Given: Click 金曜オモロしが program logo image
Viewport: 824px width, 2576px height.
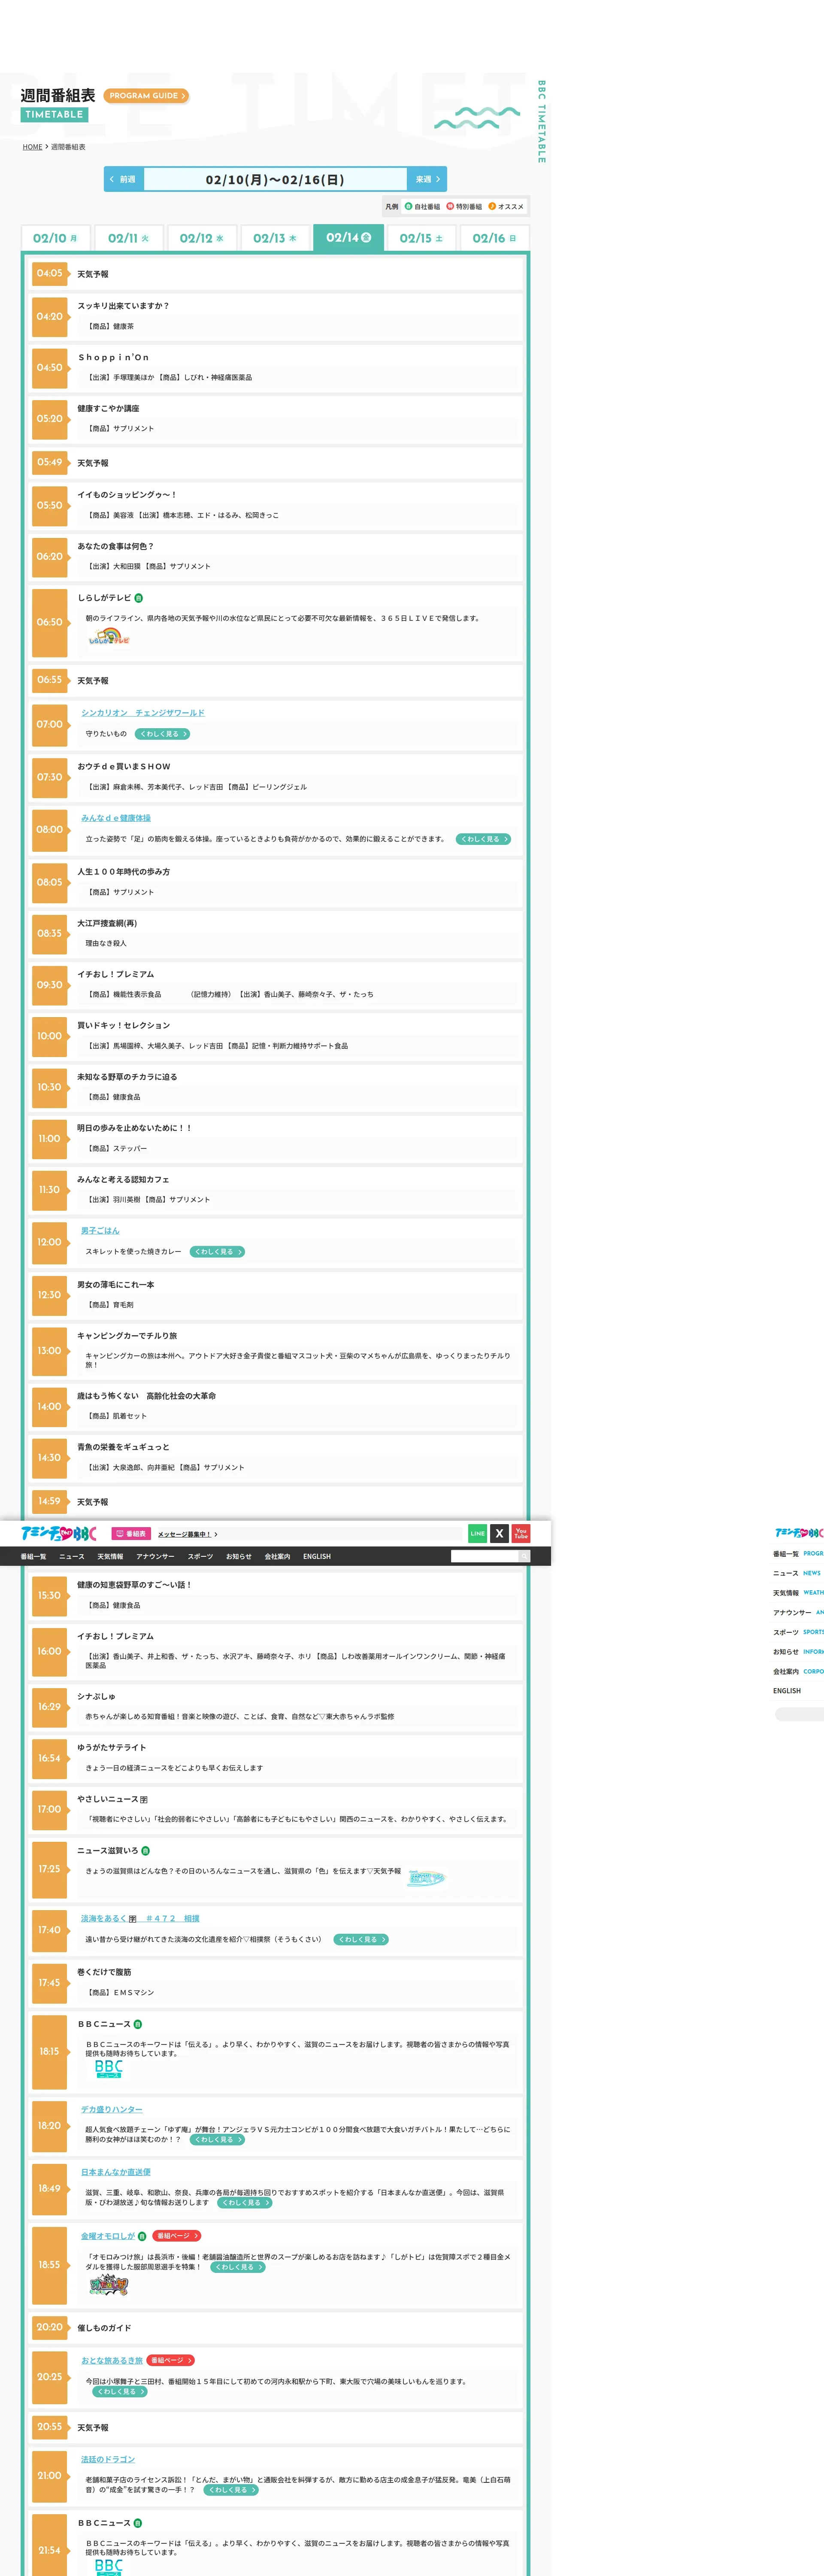Looking at the screenshot, I should 109,2285.
